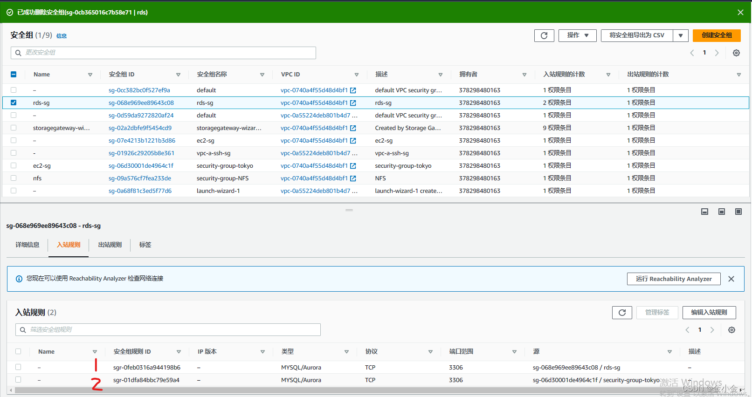The height and width of the screenshot is (397, 752).
Task: Select checkbox for sg-0cc382bc0f527ef9a default row
Action: click(x=14, y=90)
